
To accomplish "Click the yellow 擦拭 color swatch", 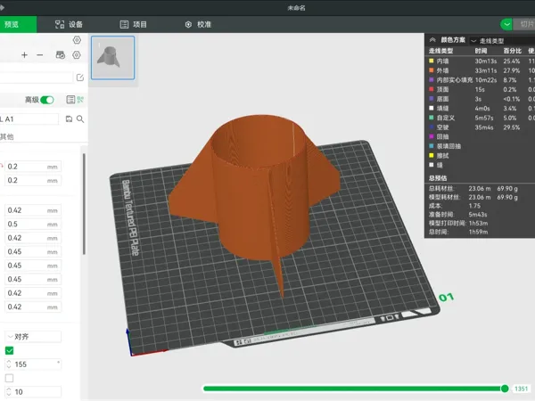I will (432, 155).
